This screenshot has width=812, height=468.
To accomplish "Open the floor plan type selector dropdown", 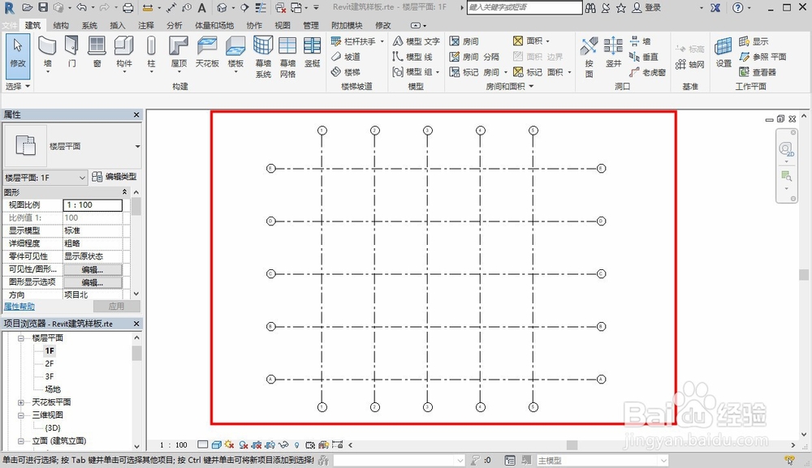I will (x=137, y=146).
